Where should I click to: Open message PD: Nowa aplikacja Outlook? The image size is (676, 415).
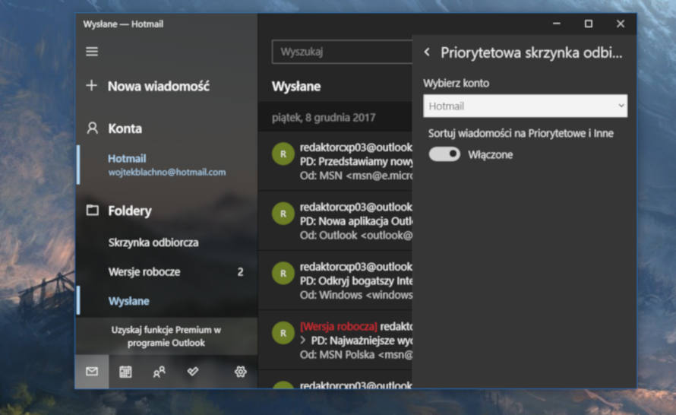coord(335,221)
